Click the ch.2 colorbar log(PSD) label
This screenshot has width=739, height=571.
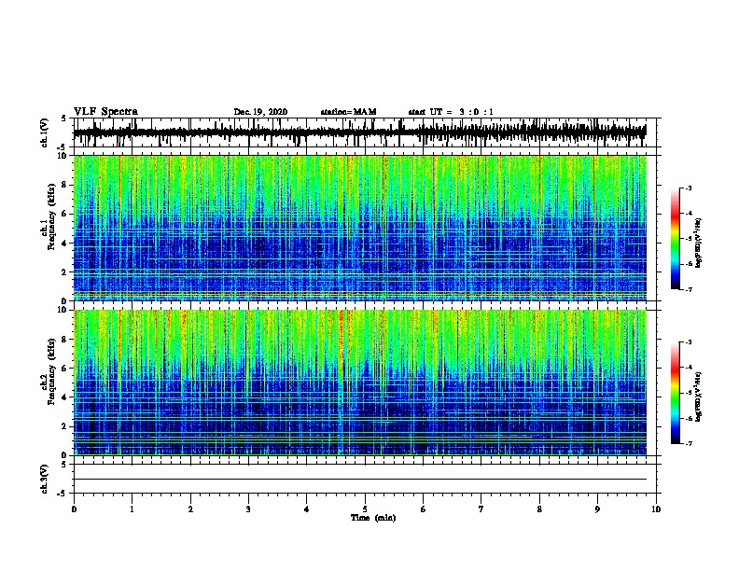point(699,397)
